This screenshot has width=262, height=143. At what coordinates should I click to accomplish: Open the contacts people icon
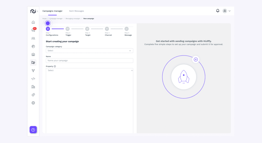pos(33,38)
